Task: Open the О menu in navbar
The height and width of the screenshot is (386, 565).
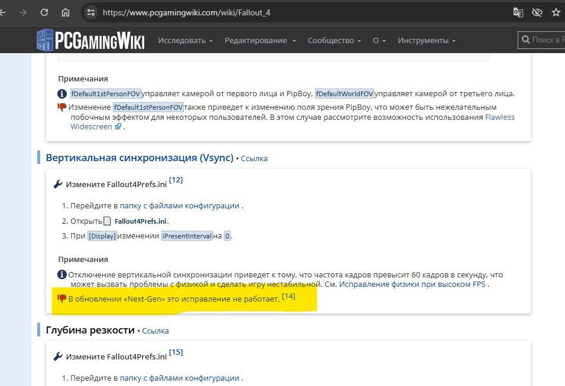Action: tap(379, 40)
